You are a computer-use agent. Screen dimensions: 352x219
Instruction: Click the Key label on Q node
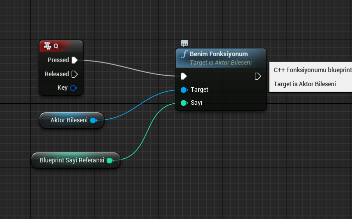[x=63, y=88]
